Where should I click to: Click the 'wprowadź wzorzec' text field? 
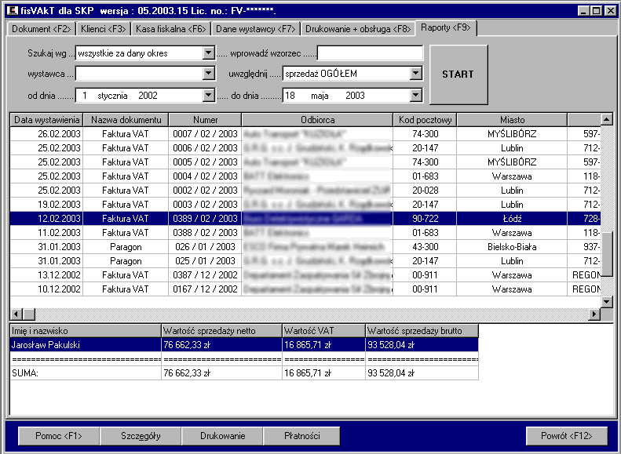[x=370, y=53]
